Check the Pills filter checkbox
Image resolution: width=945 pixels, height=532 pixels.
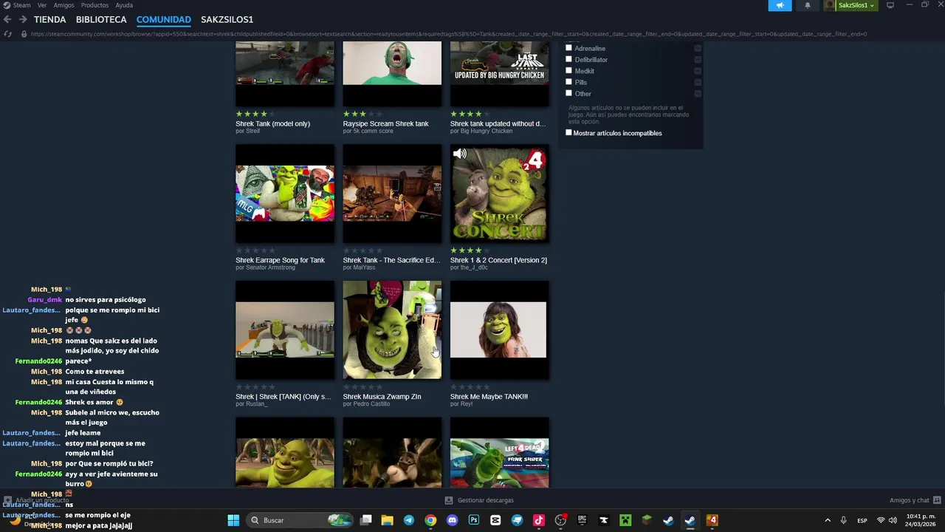pyautogui.click(x=568, y=82)
